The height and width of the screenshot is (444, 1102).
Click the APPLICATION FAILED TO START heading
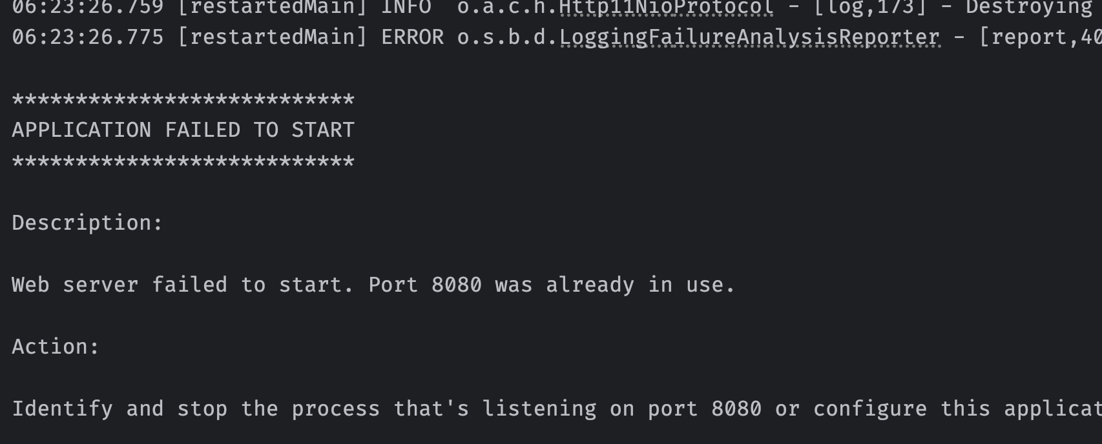pos(183,130)
